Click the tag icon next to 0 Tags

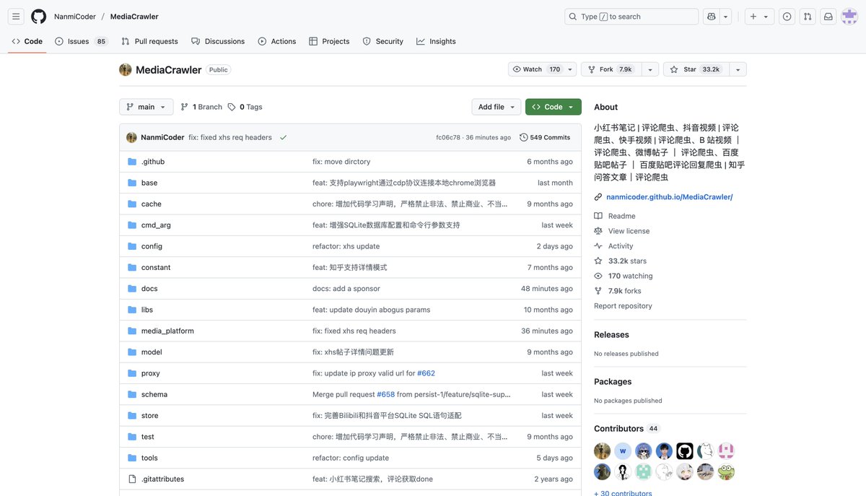pos(232,107)
